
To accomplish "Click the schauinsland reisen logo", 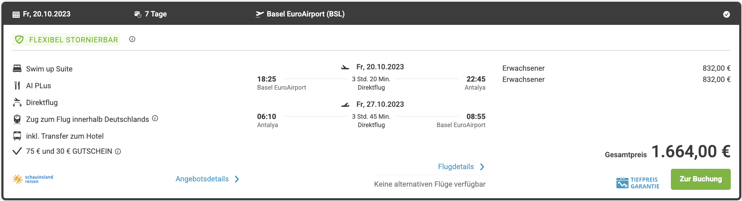I will [x=33, y=179].
